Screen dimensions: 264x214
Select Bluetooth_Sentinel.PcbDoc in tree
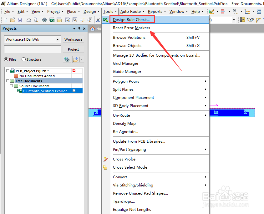[x=45, y=91]
